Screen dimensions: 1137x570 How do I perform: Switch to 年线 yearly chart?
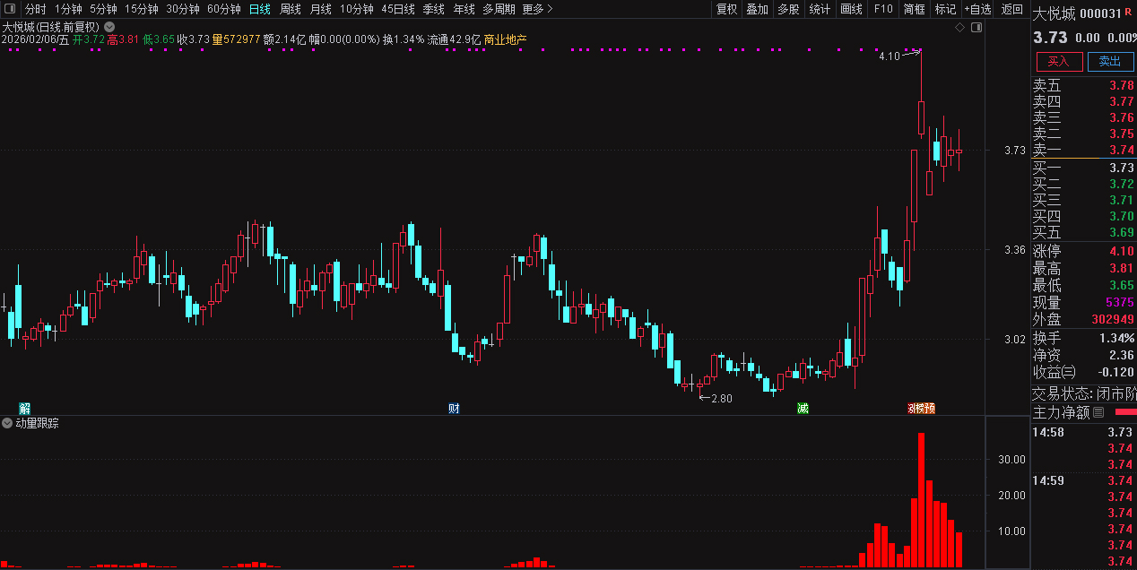(x=464, y=9)
